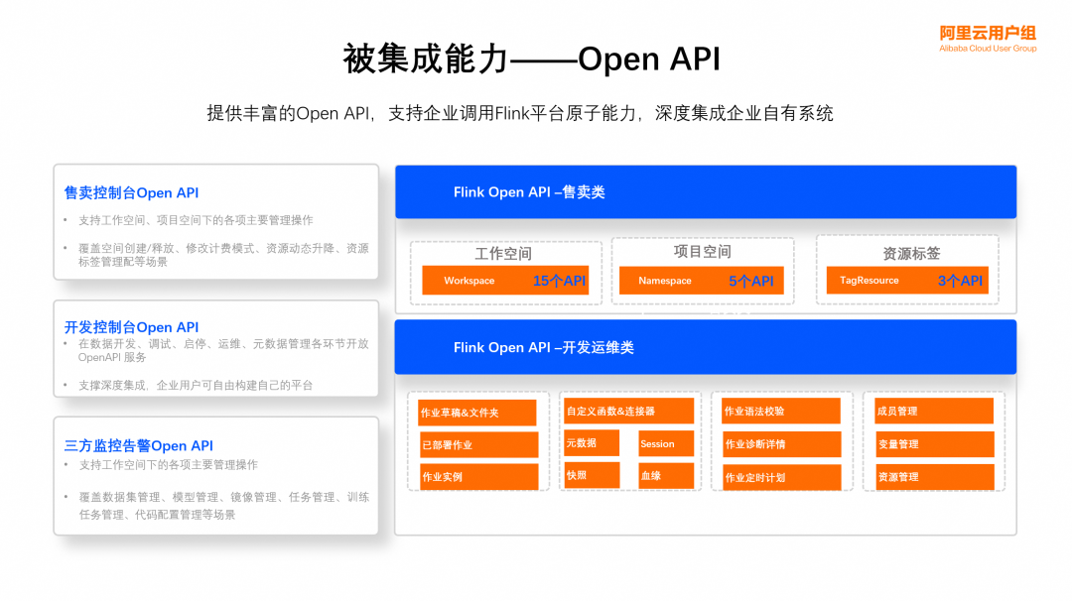The image size is (1072, 601).
Task: Select the 成员管理 box
Action: coord(934,412)
